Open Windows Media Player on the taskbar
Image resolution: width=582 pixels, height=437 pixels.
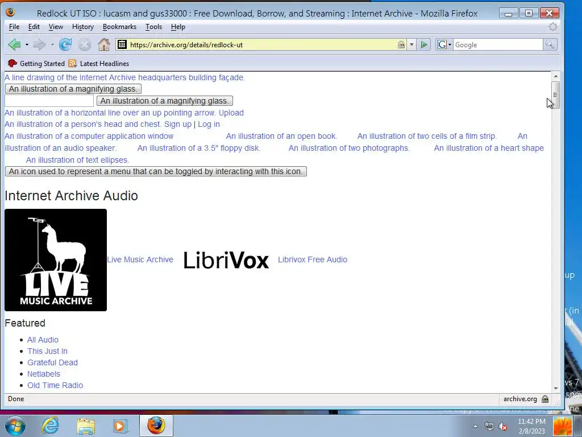point(120,426)
